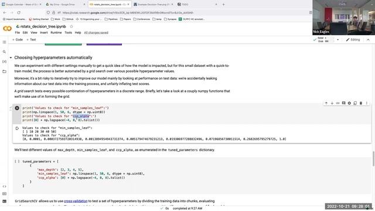Open the code snippets icon in sidebar
Screen dimensions: 375x211
(x=4, y=186)
